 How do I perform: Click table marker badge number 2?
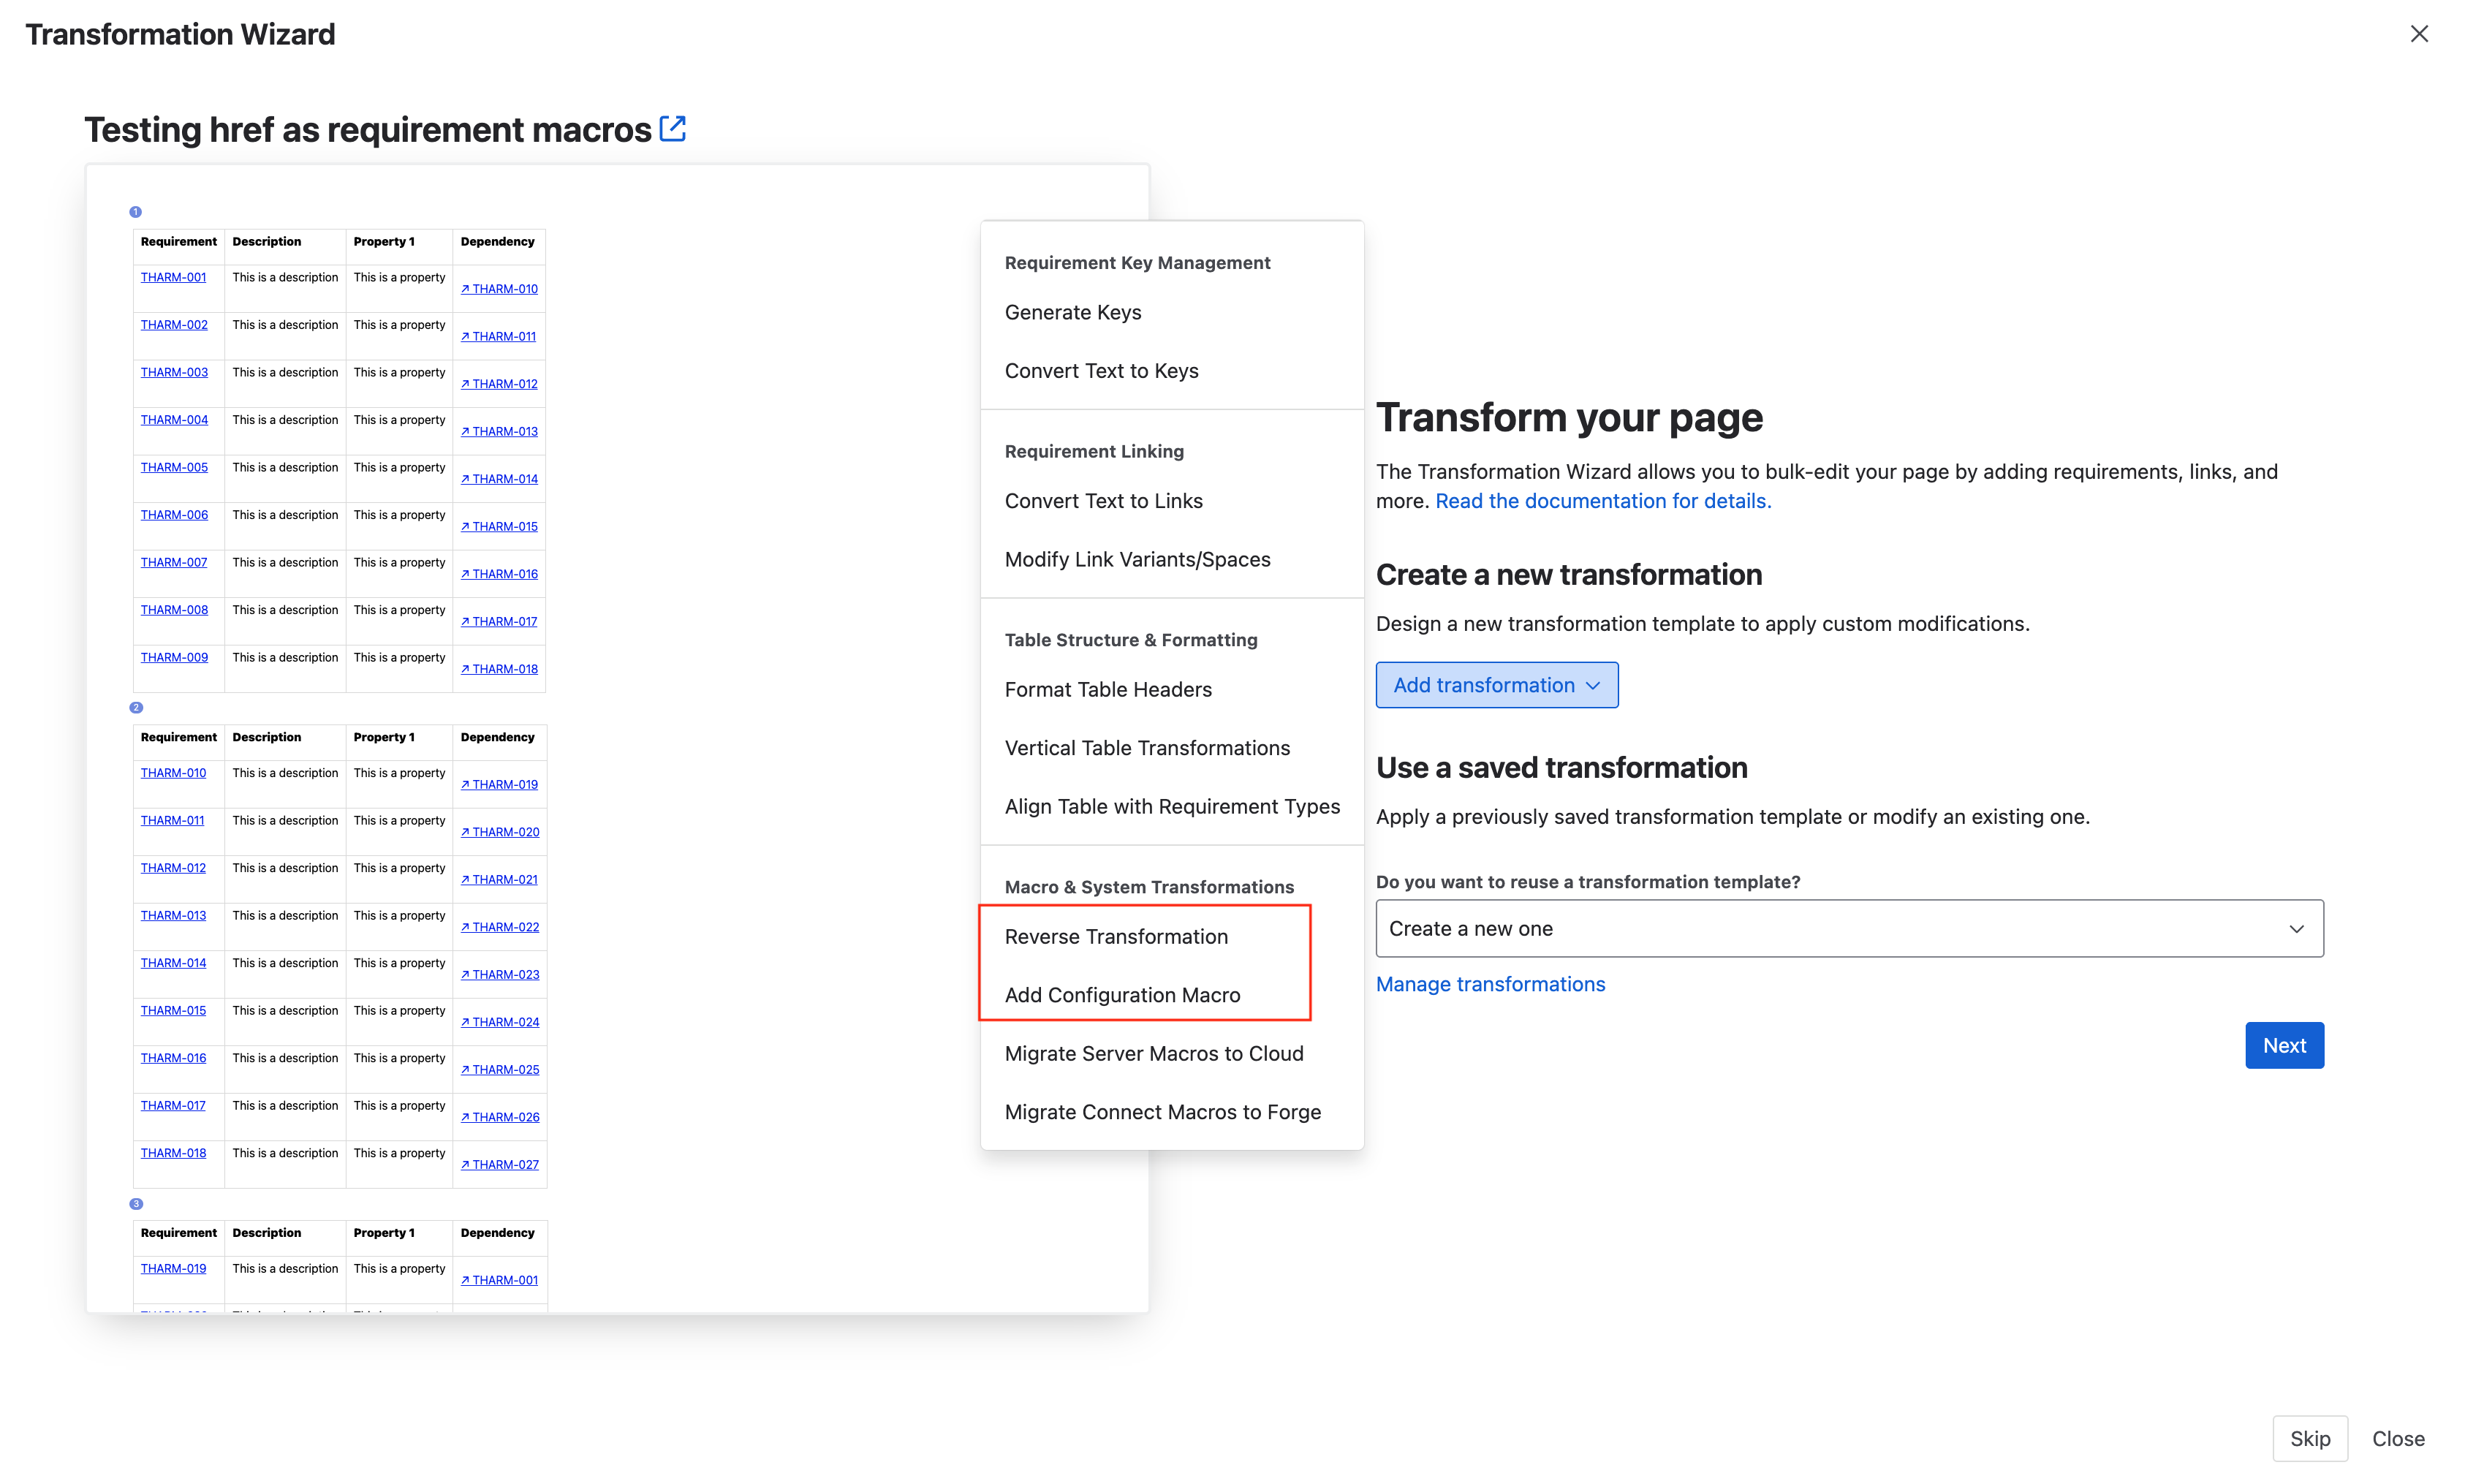[x=136, y=707]
